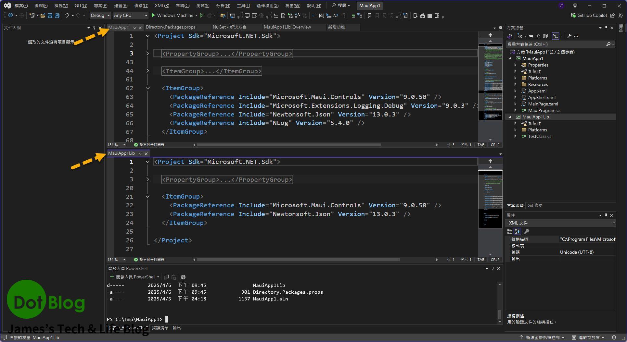Image resolution: width=627 pixels, height=342 pixels.
Task: Switch to the Directory.Packages.props tab
Action: pyautogui.click(x=171, y=27)
